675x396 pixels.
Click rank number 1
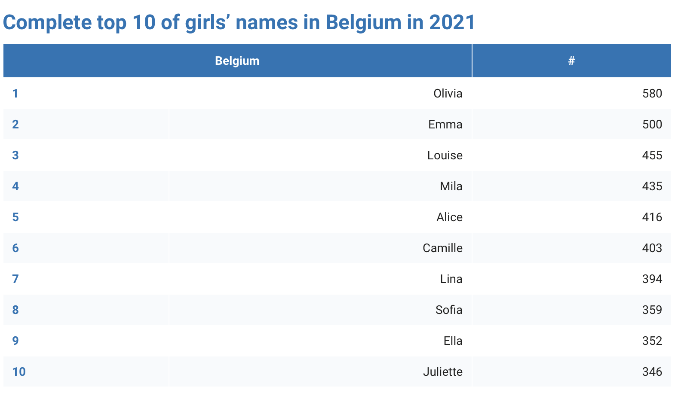[x=15, y=93]
